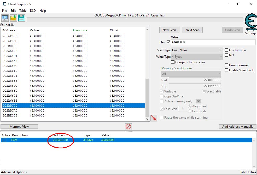Enable the Lua formula checkbox
Screen dimensions: 257x175
tap(226, 50)
